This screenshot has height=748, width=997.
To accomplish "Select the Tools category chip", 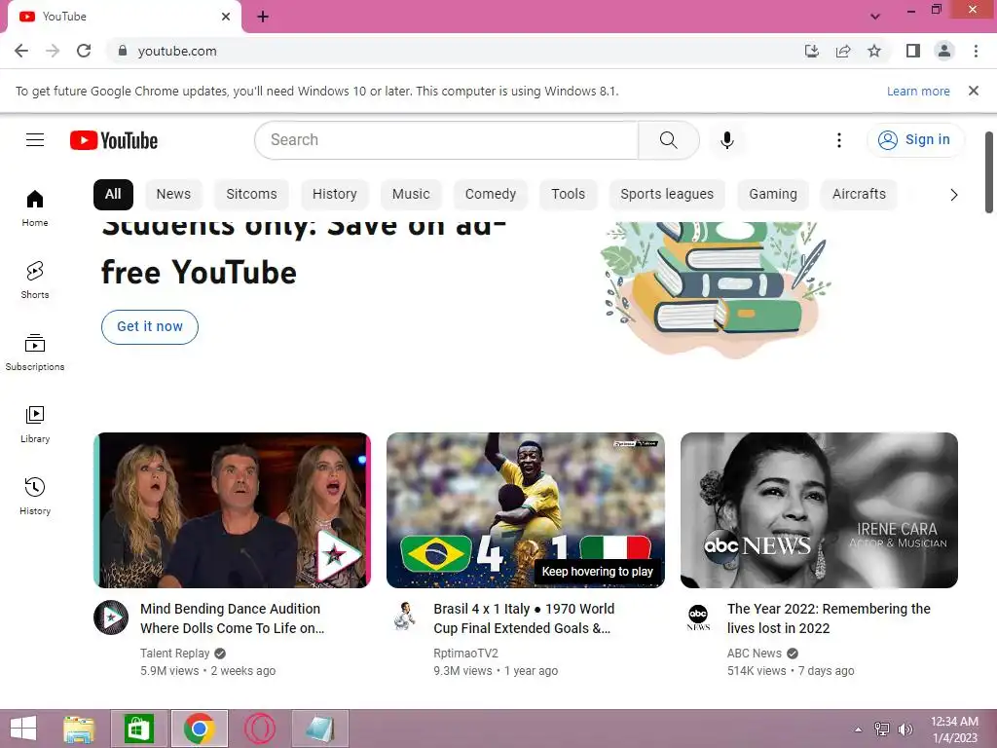I will [x=568, y=194].
